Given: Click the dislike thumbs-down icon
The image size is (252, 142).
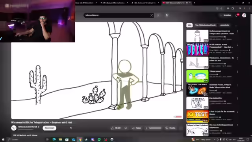Looking at the screenshot, I should 126,128.
